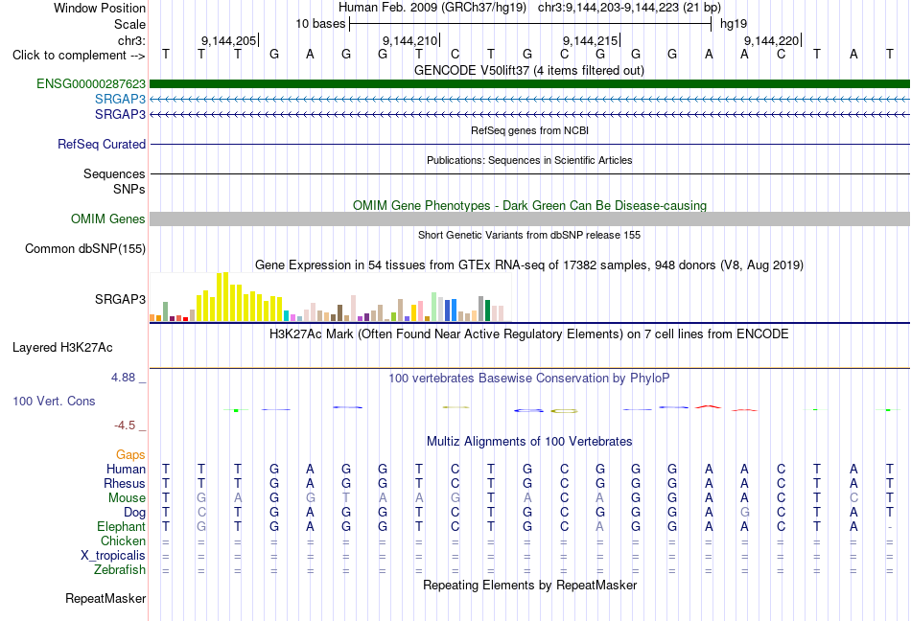911x621 pixels.
Task: Click the SNPs track label
Action: pyautogui.click(x=129, y=189)
